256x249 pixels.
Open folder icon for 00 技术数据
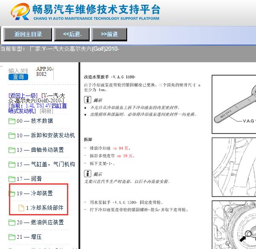12,121
